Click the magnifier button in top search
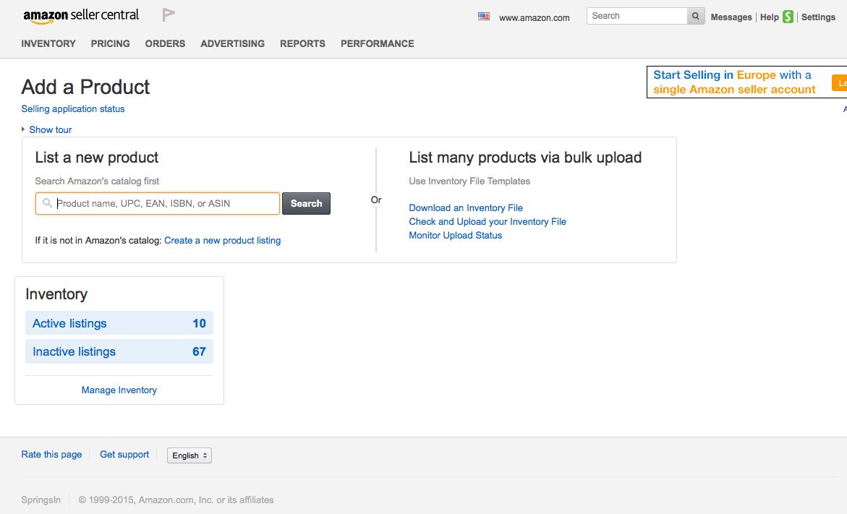The image size is (847, 514). click(696, 16)
